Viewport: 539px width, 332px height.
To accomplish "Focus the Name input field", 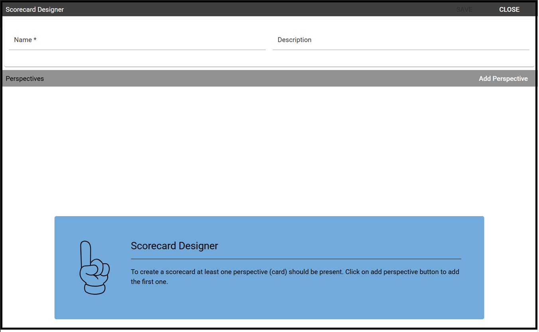I will tap(137, 40).
